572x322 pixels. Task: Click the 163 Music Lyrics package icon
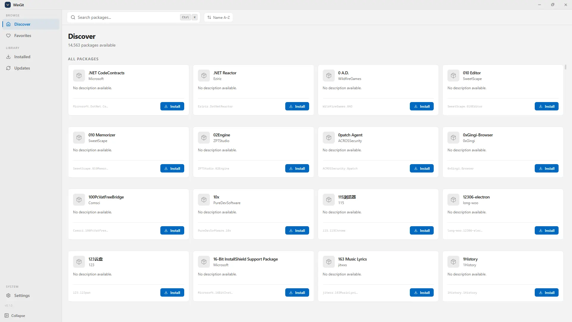tap(329, 262)
